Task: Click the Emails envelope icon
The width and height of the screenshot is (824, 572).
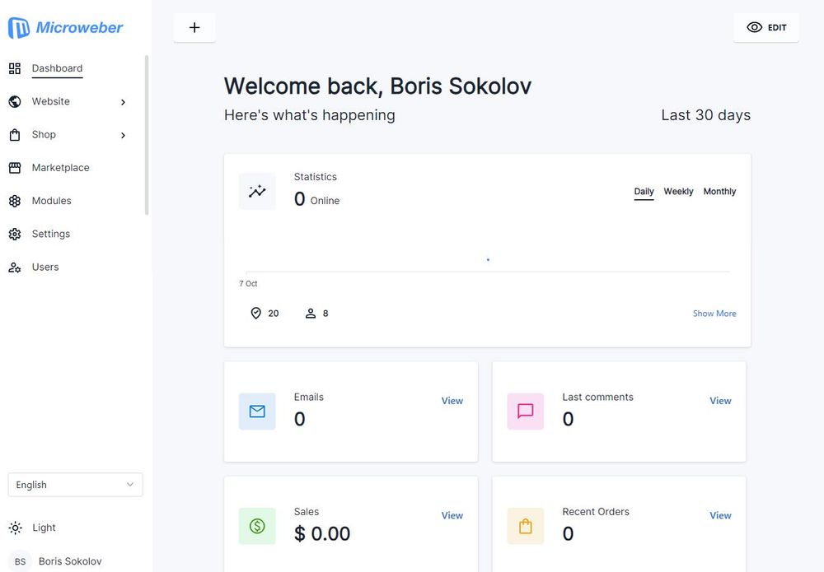Action: coord(257,412)
